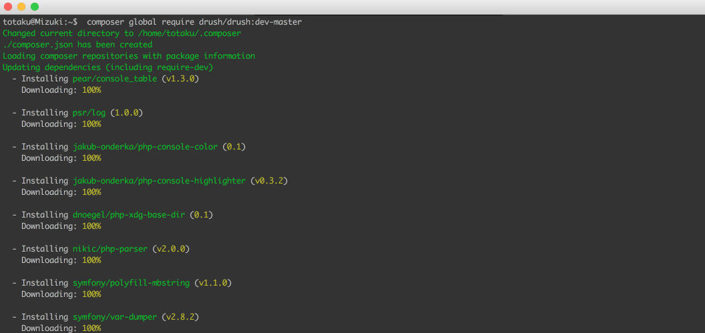Click the 'composer global require drush/drush:dev-master' command
This screenshot has height=333, width=705.
194,21
